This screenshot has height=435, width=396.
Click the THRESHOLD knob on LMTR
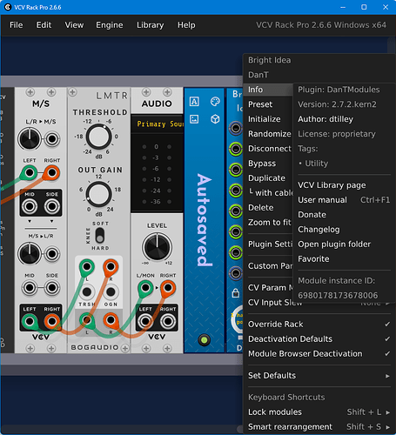point(98,137)
